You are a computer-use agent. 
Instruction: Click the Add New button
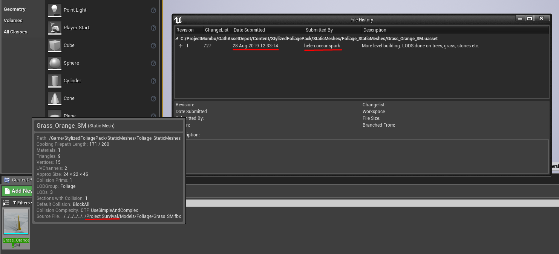click(17, 191)
